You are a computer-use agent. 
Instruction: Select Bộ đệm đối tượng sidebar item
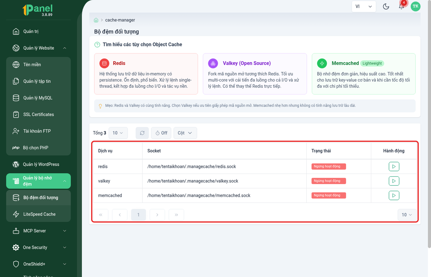(x=38, y=198)
